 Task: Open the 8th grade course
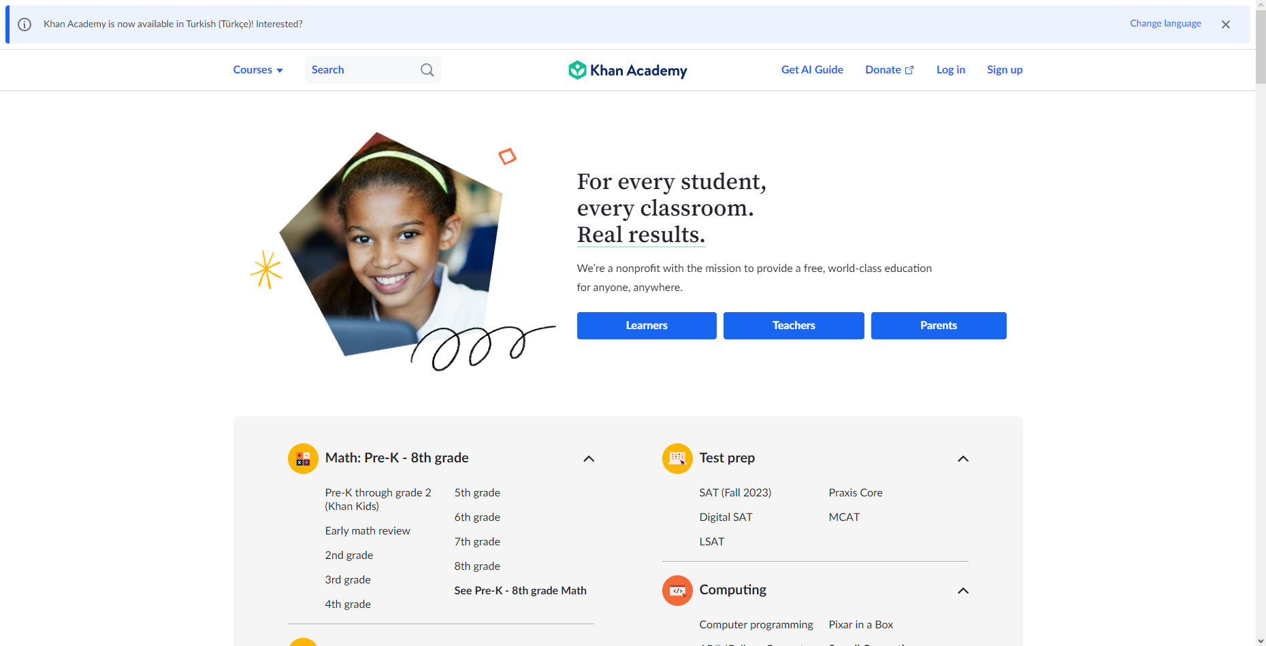[x=477, y=566]
